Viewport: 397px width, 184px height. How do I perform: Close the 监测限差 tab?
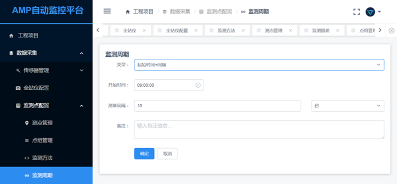(x=338, y=30)
